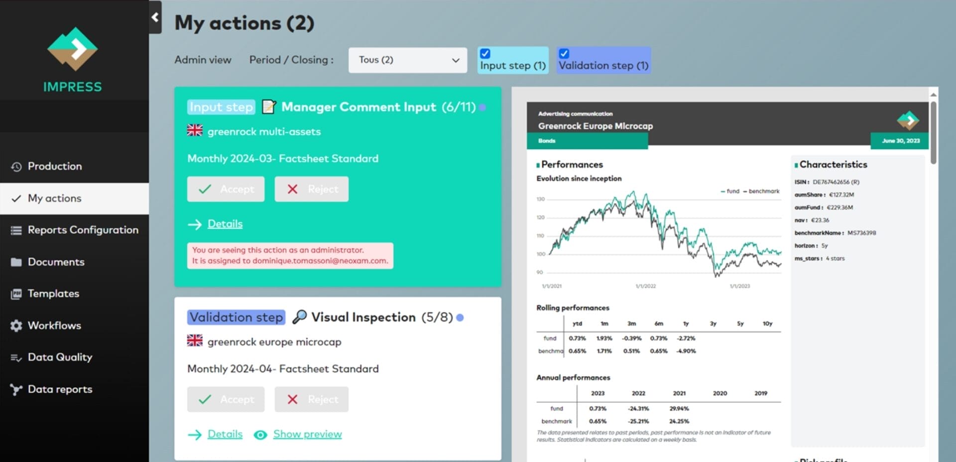Click the Data Quality icon

tap(15, 357)
